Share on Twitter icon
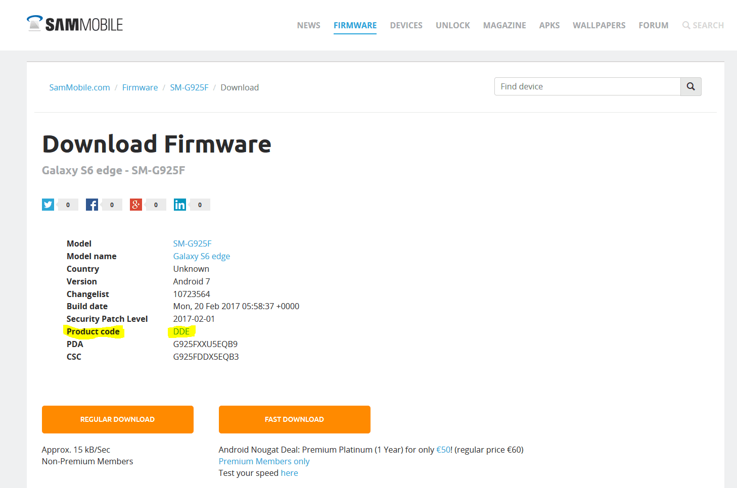 (x=48, y=205)
